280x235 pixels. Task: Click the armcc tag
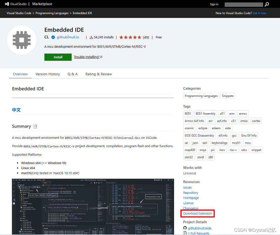click(243, 114)
